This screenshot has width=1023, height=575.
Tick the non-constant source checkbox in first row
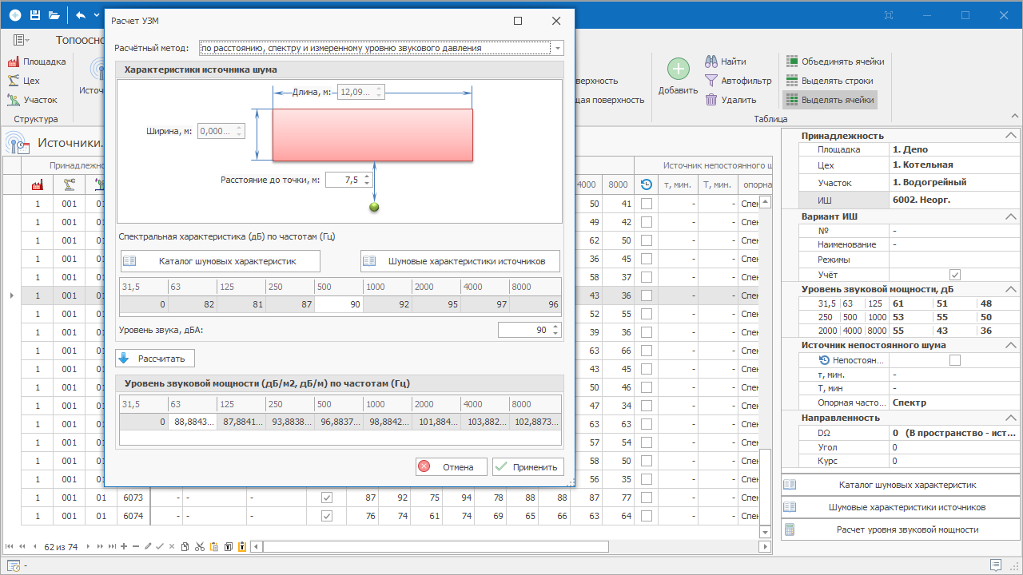pyautogui.click(x=647, y=204)
